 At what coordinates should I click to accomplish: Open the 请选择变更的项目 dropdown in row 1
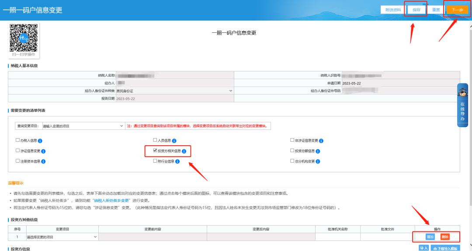click(62, 237)
